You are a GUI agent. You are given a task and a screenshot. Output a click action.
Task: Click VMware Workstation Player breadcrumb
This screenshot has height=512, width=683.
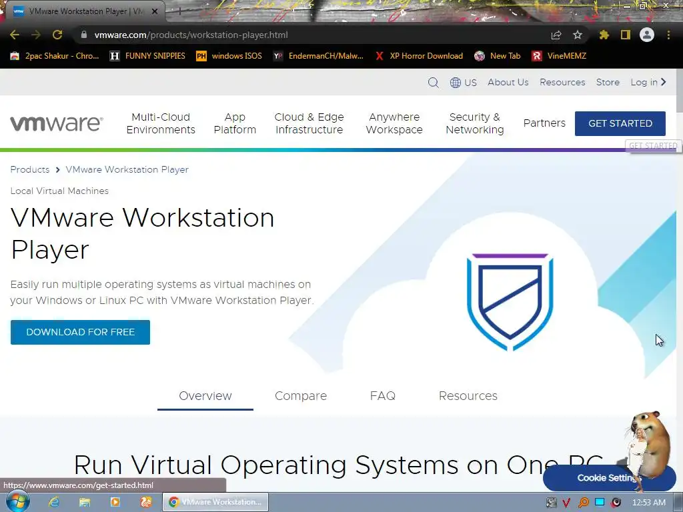pos(127,169)
